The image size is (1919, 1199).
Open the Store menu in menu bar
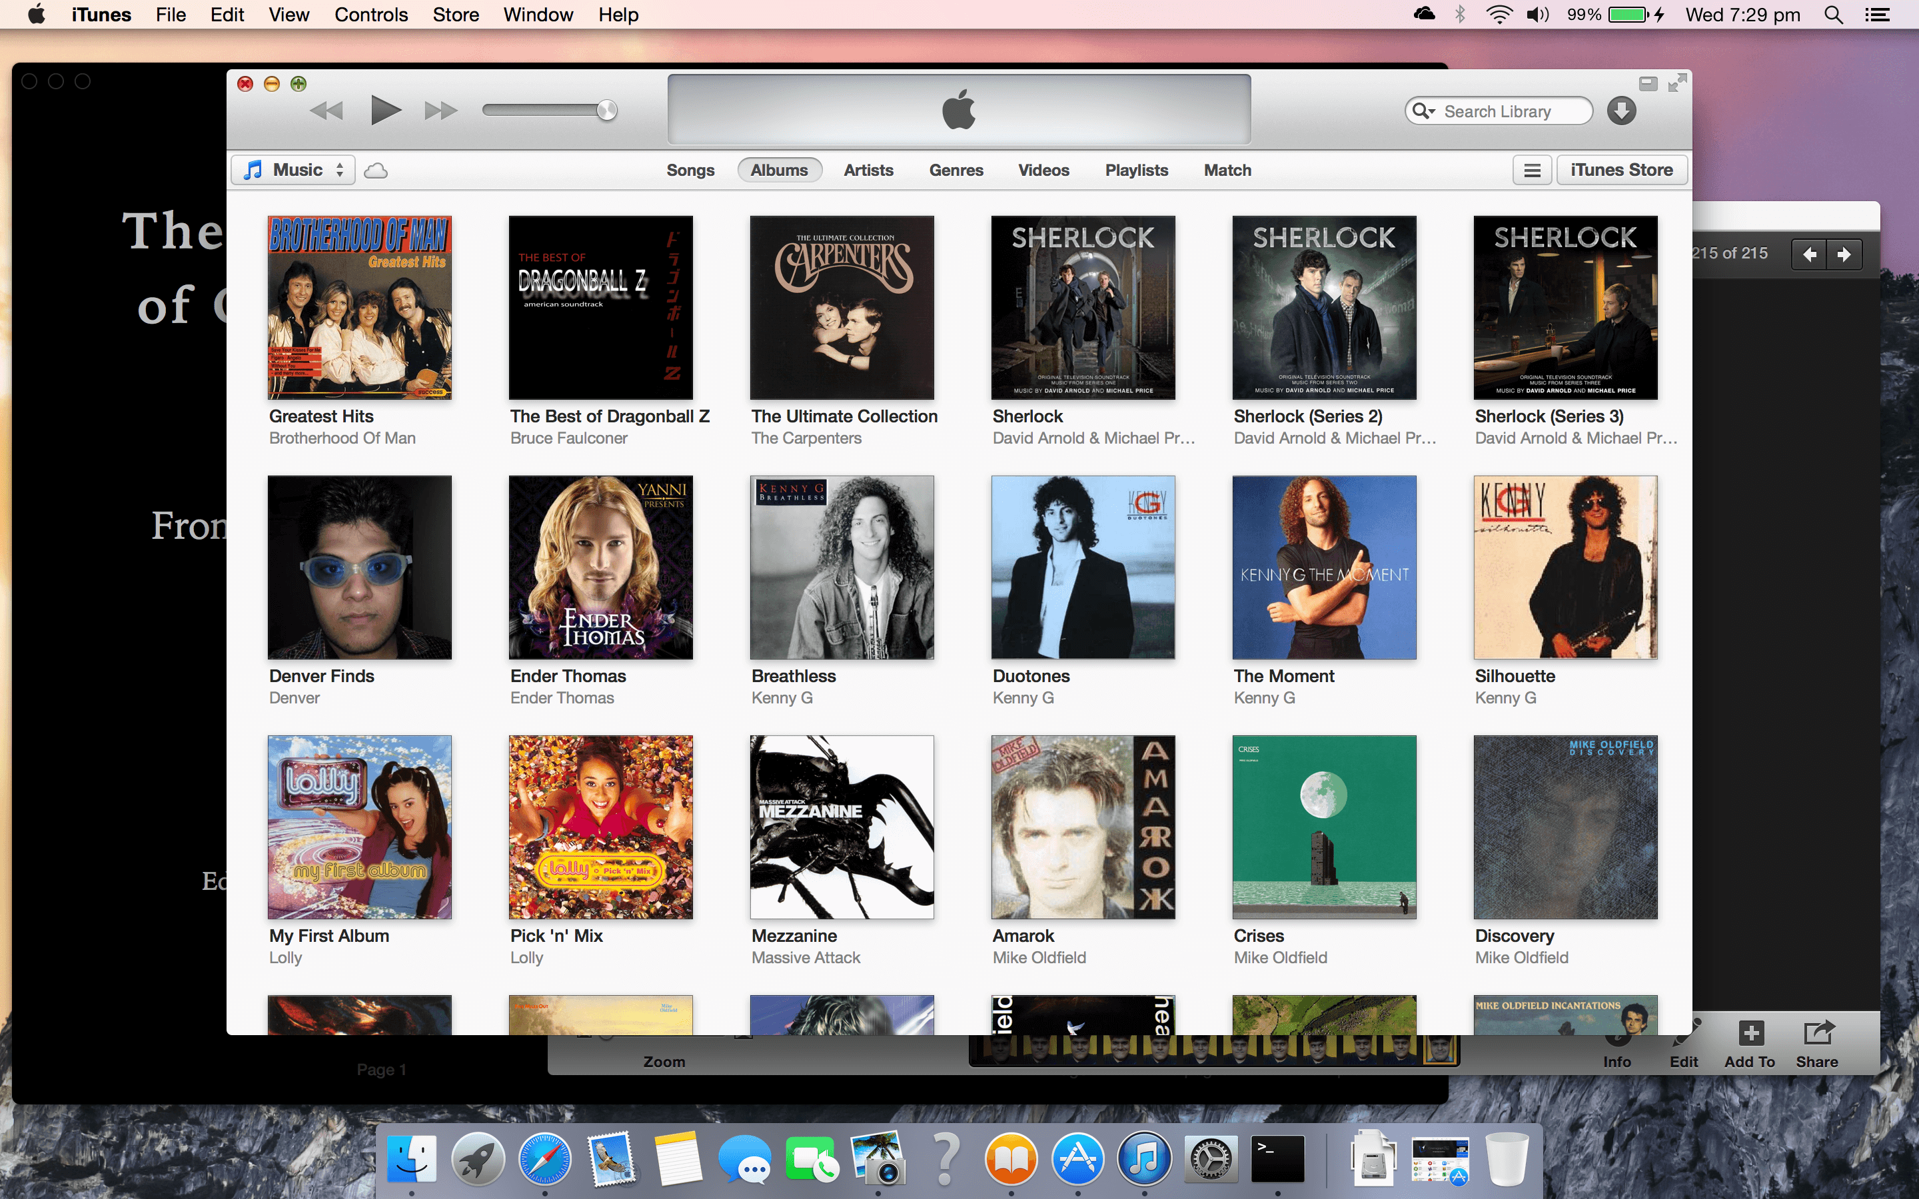click(x=456, y=14)
